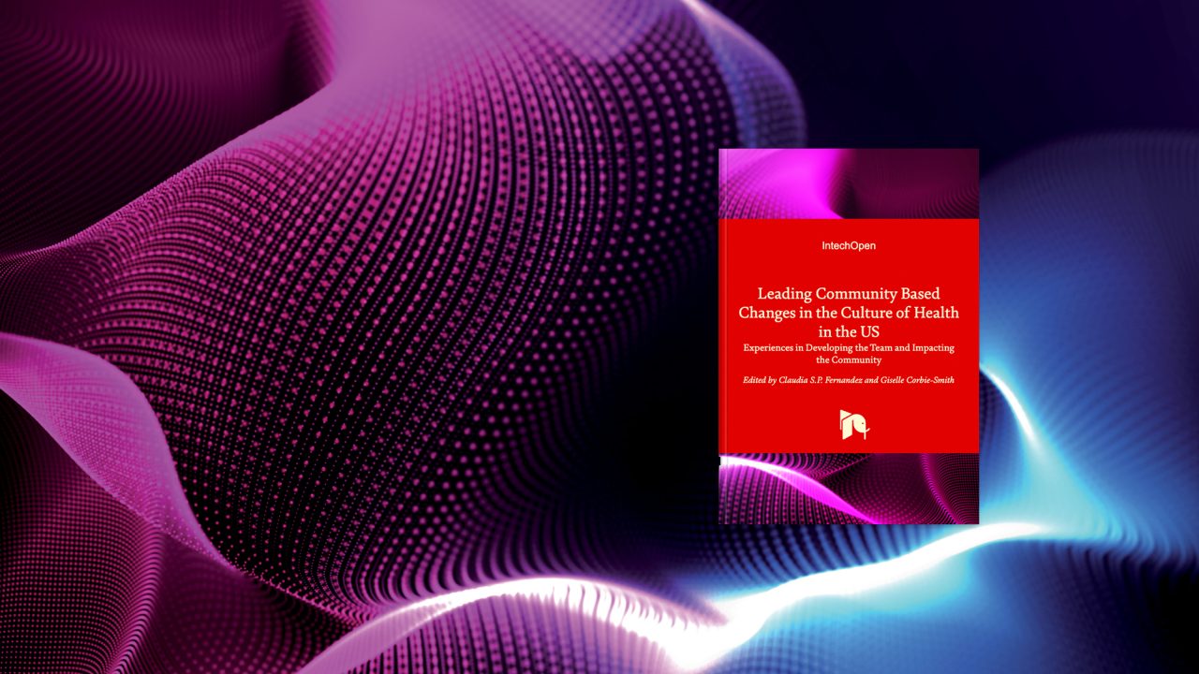The width and height of the screenshot is (1199, 674).
Task: Click the book cover thumbnail
Action: pos(849,336)
